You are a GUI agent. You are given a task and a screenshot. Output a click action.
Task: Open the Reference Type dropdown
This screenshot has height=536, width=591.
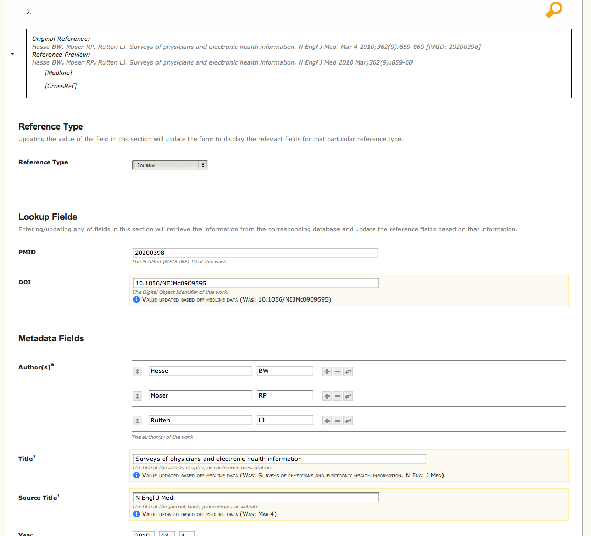point(170,165)
